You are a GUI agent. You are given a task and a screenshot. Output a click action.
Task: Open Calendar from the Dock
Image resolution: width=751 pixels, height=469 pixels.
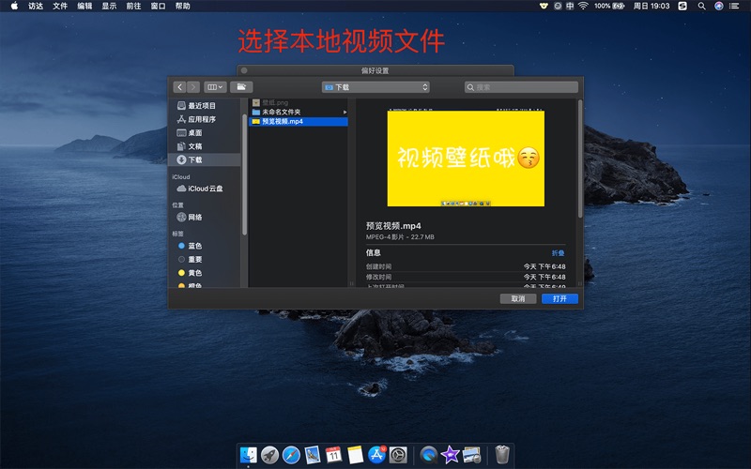334,455
